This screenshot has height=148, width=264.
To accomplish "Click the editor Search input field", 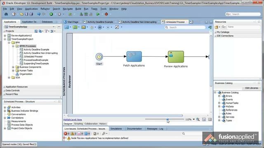I will tap(187, 28).
